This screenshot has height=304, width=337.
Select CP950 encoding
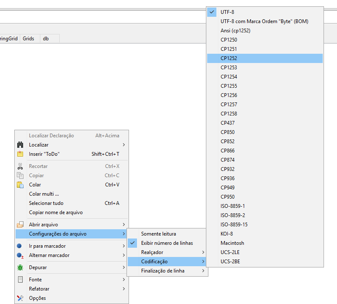click(265, 197)
